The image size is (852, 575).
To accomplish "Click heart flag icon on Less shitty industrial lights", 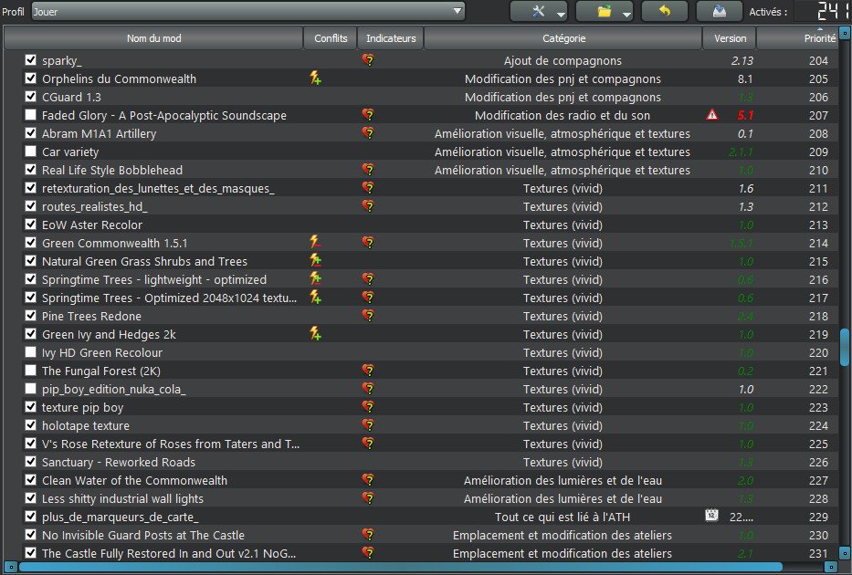I will tap(368, 498).
